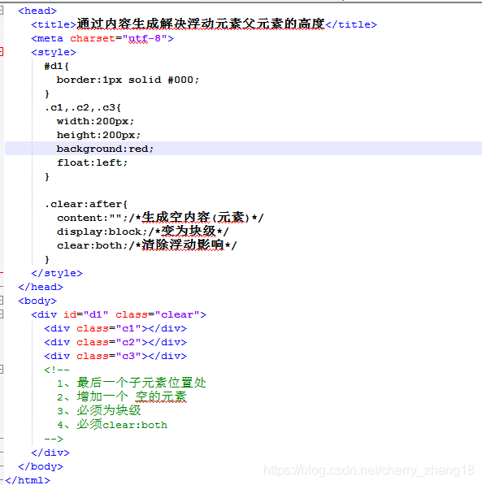Collapse the <head> fold marker

[x=2, y=11]
